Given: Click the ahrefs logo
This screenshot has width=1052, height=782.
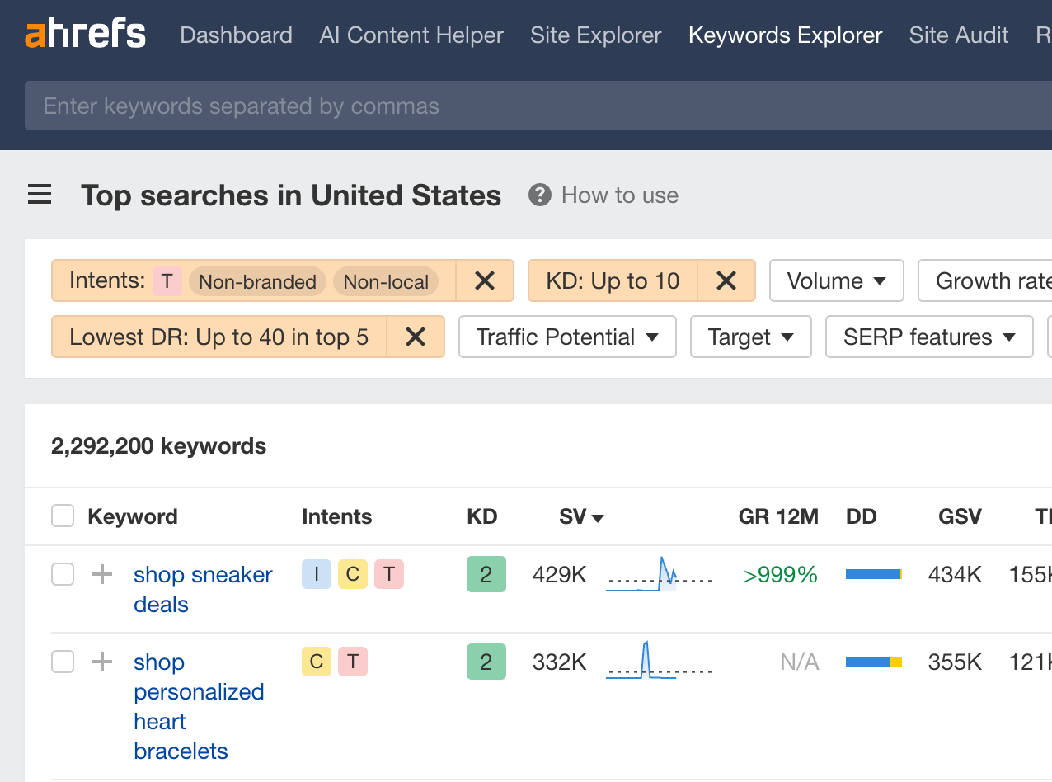Looking at the screenshot, I should tap(85, 34).
